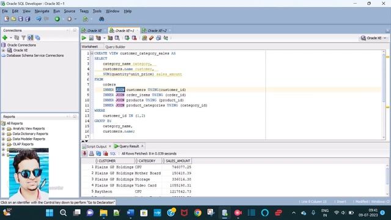Screen dimensions: 391x220
Task: Click the Explain Plan icon
Action: tap(98, 38)
